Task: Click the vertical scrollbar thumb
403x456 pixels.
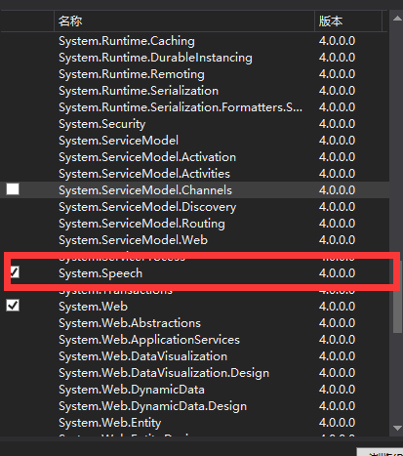Action: click(x=397, y=296)
